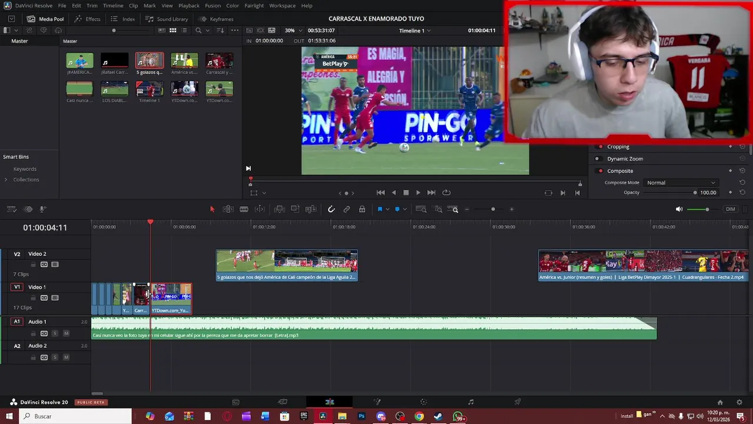Open the Fairlight menu
The height and width of the screenshot is (424, 753).
coord(254,5)
